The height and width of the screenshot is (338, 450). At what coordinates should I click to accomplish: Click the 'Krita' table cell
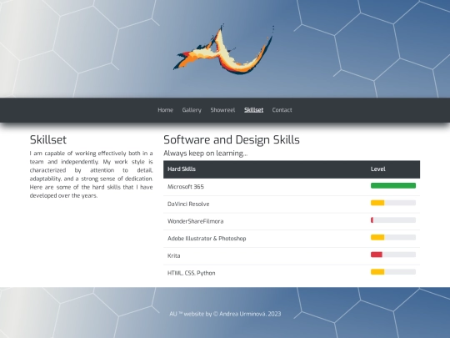click(x=265, y=256)
